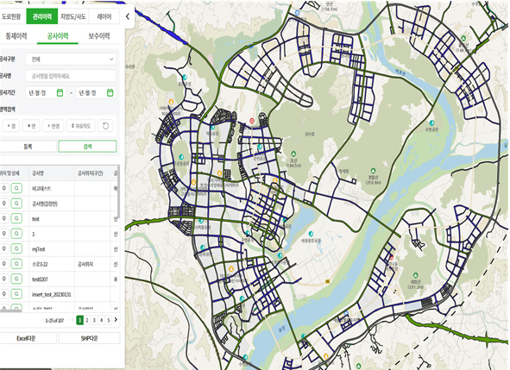
Task: Click the 전월산 mountain marker on map
Action: pos(373,171)
